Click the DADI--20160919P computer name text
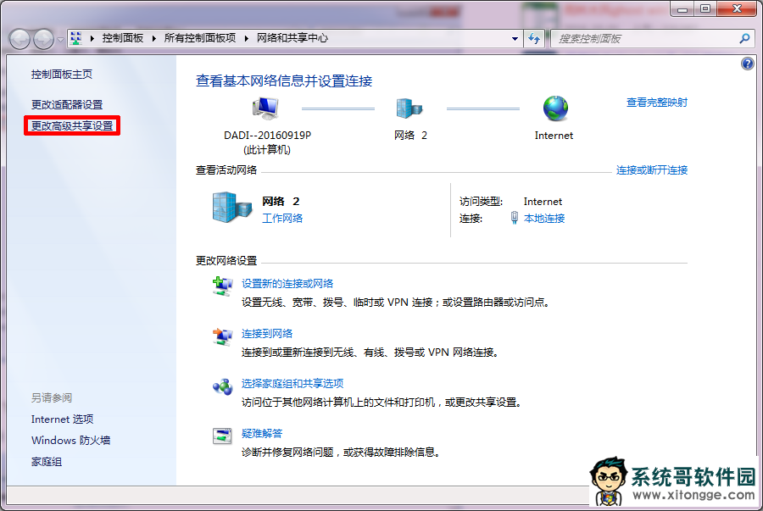This screenshot has height=511, width=763. pos(267,135)
